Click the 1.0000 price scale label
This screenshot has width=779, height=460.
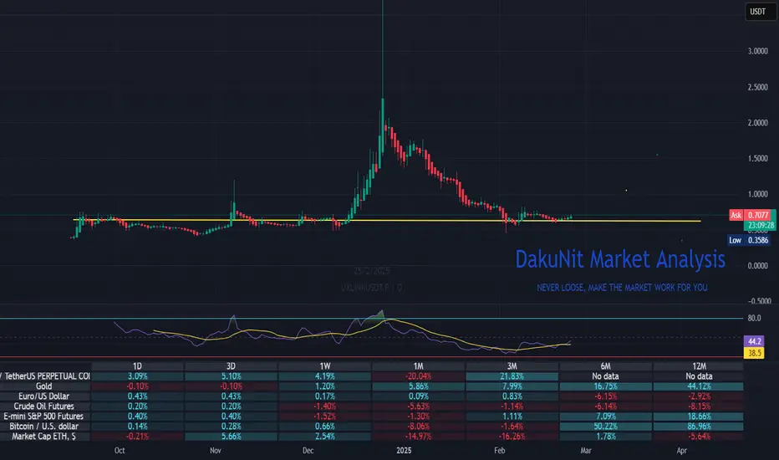pos(757,194)
